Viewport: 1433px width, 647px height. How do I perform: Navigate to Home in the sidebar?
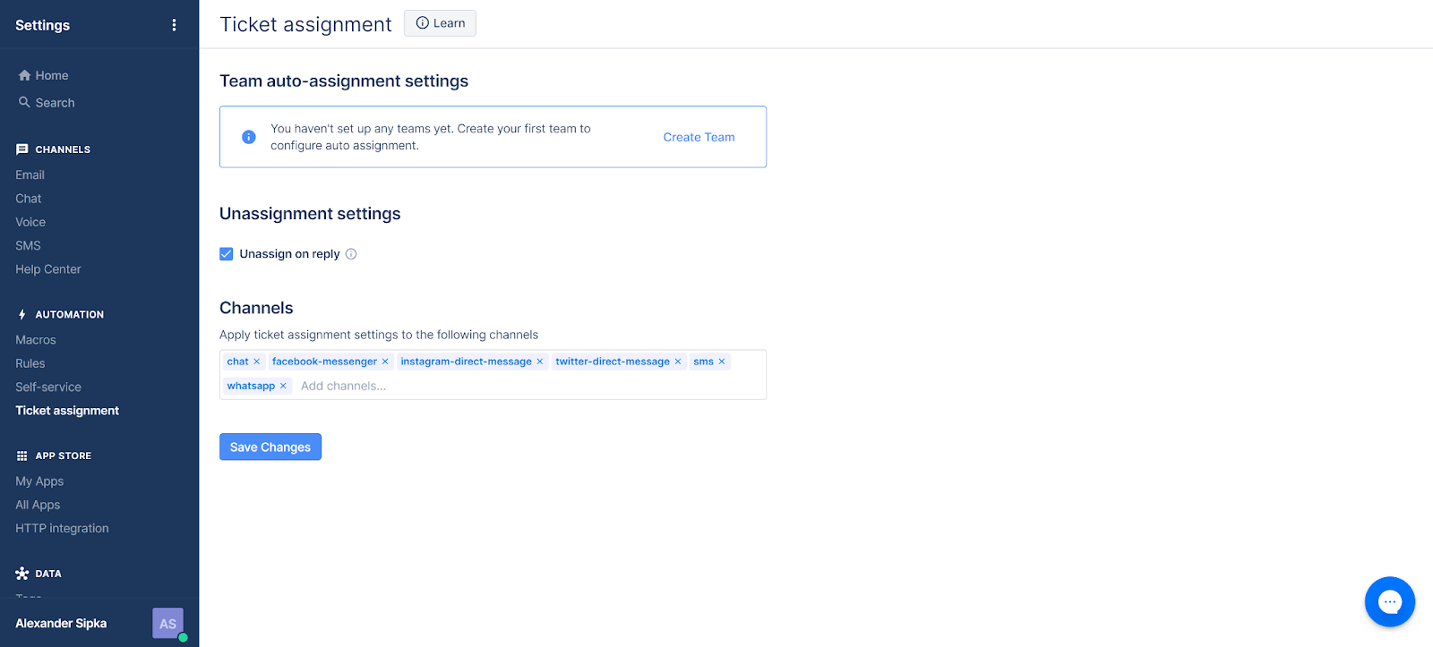pyautogui.click(x=51, y=76)
